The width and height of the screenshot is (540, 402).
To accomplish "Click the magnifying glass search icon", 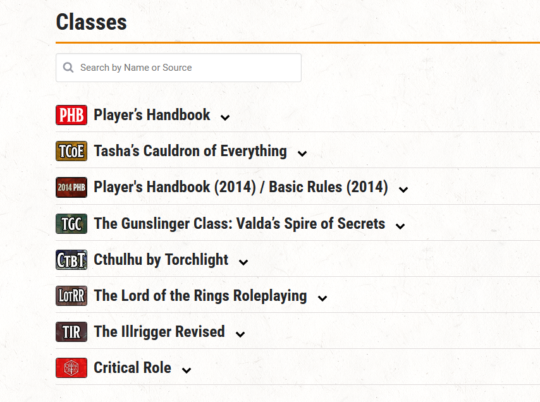I will click(68, 68).
